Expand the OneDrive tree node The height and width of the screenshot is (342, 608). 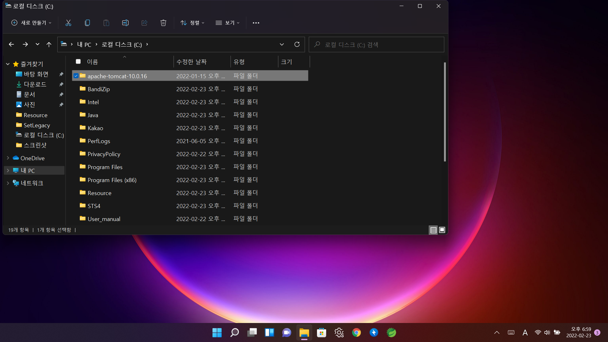pos(8,158)
